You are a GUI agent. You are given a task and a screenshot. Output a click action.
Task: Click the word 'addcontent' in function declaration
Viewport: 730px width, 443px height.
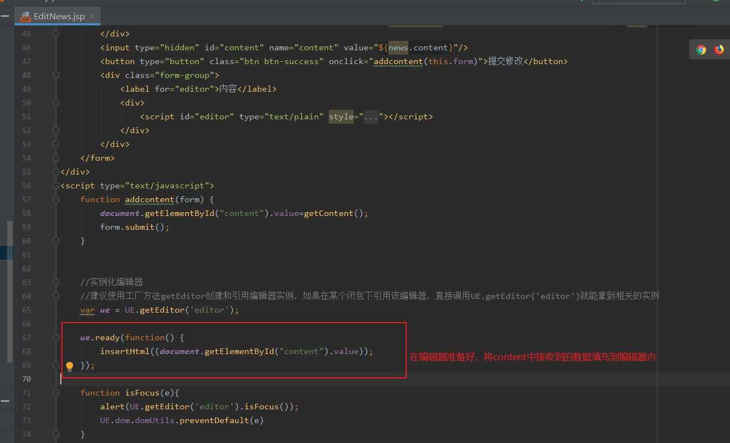(x=150, y=199)
